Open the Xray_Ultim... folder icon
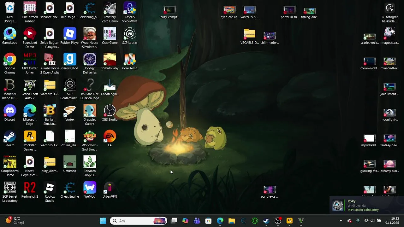The height and width of the screenshot is (227, 404). click(50, 164)
